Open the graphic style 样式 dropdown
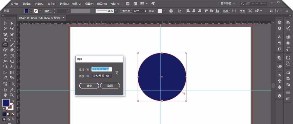293x124 pixels. click(x=164, y=11)
